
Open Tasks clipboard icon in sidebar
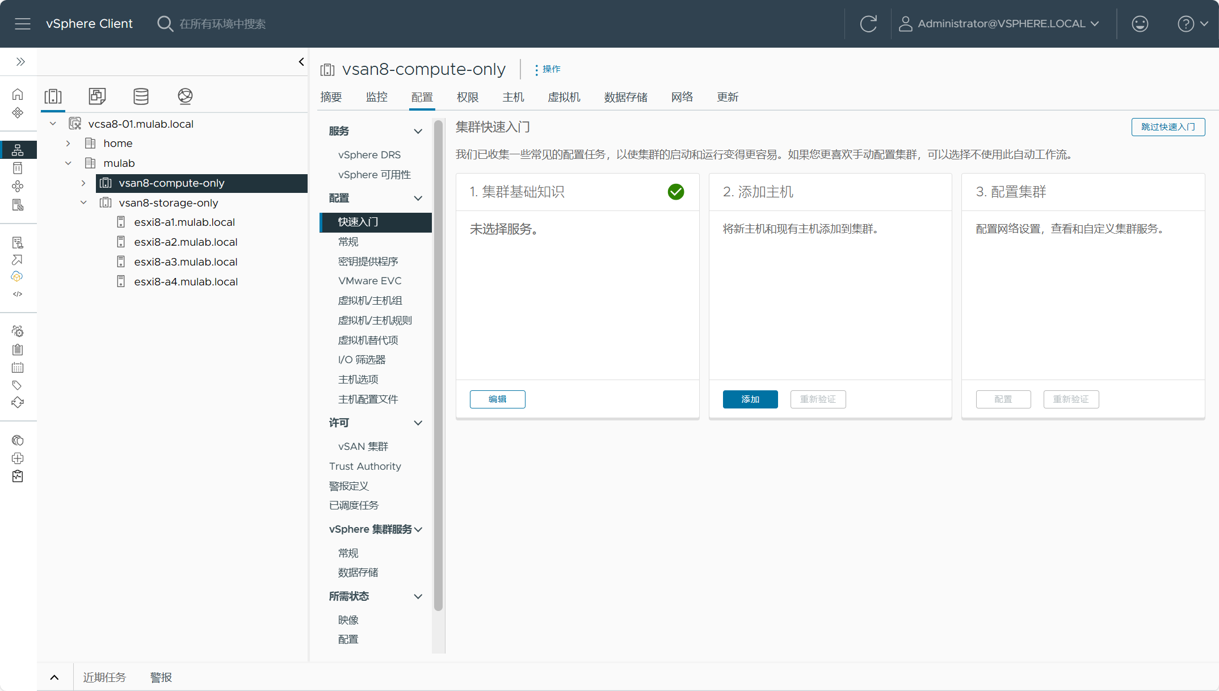pyautogui.click(x=18, y=349)
